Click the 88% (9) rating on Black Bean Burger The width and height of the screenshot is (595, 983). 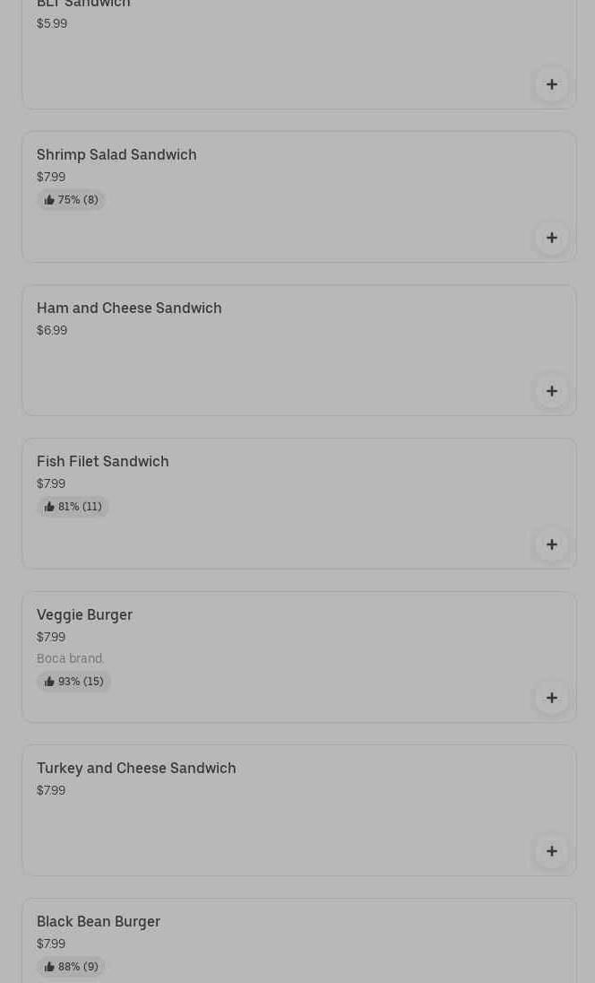[71, 967]
